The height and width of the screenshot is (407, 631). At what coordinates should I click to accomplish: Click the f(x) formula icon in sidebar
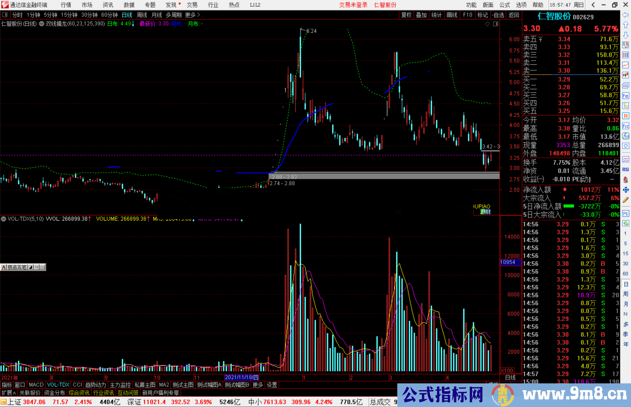pos(625,136)
